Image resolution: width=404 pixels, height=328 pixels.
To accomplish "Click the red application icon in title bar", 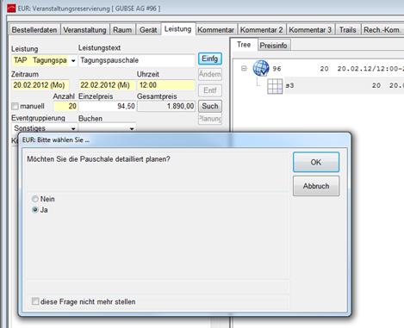I will 11,9.
